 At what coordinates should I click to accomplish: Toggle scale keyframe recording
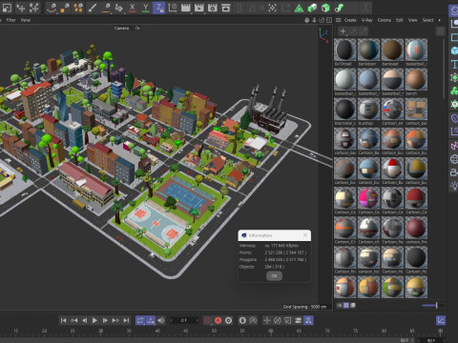[287, 320]
